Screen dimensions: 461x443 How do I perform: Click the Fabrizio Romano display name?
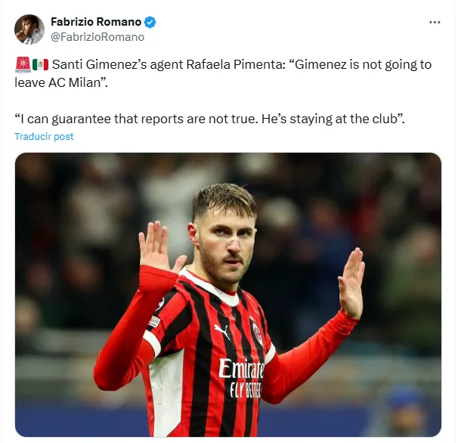96,22
